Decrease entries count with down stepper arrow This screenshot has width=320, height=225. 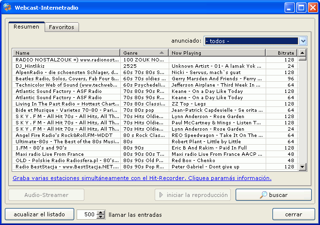point(101,217)
